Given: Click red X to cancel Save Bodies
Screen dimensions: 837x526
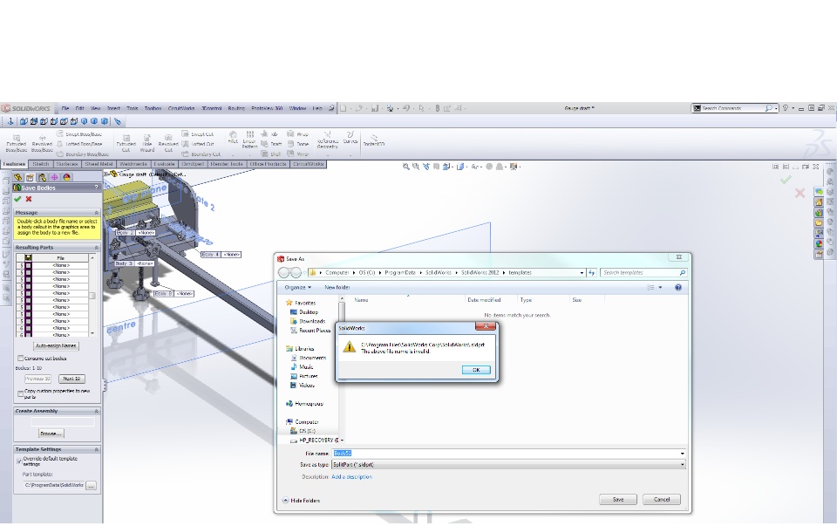Looking at the screenshot, I should (x=29, y=199).
